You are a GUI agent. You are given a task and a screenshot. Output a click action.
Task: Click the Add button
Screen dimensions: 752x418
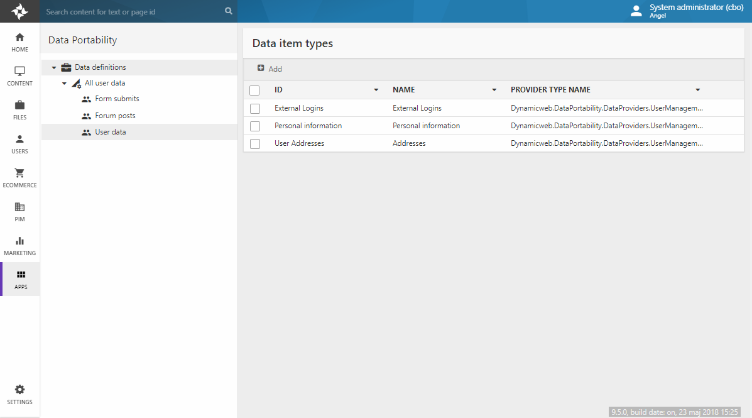pos(270,69)
